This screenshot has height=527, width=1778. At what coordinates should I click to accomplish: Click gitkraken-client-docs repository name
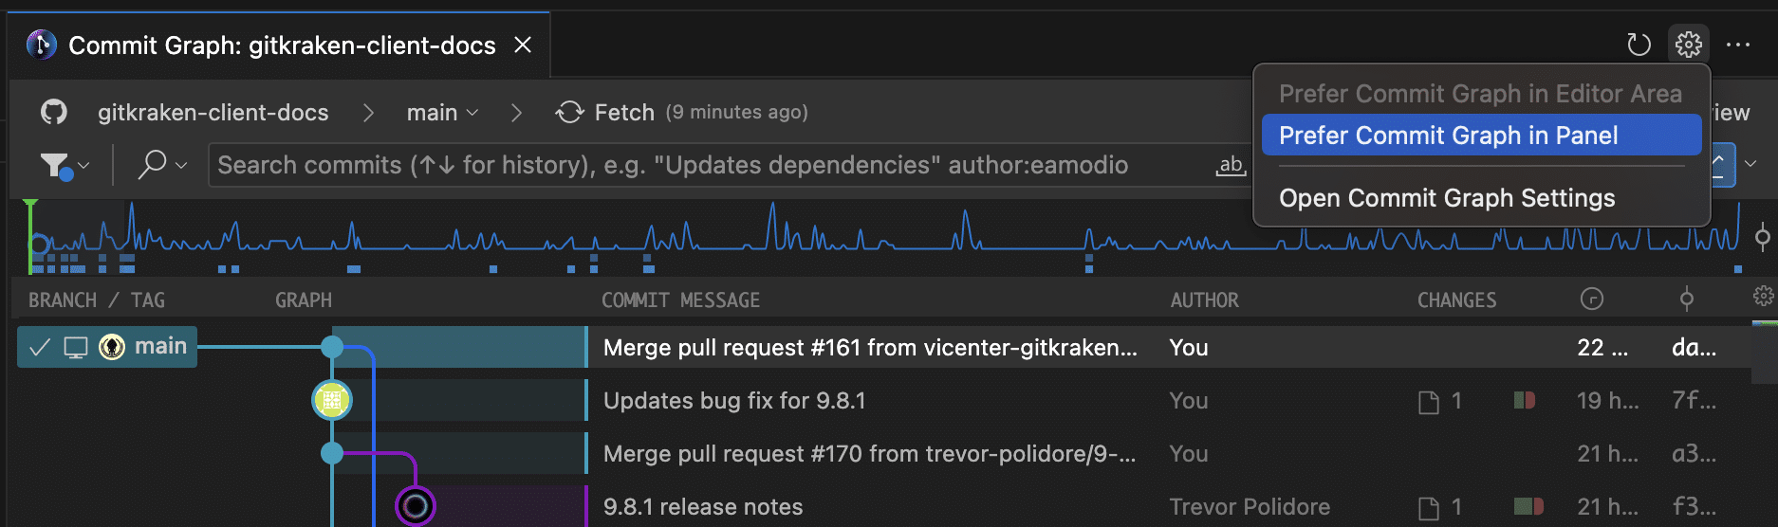pos(213,113)
